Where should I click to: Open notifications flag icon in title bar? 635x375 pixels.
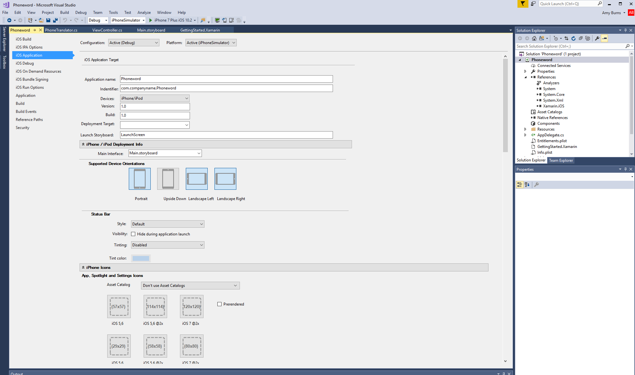[523, 4]
